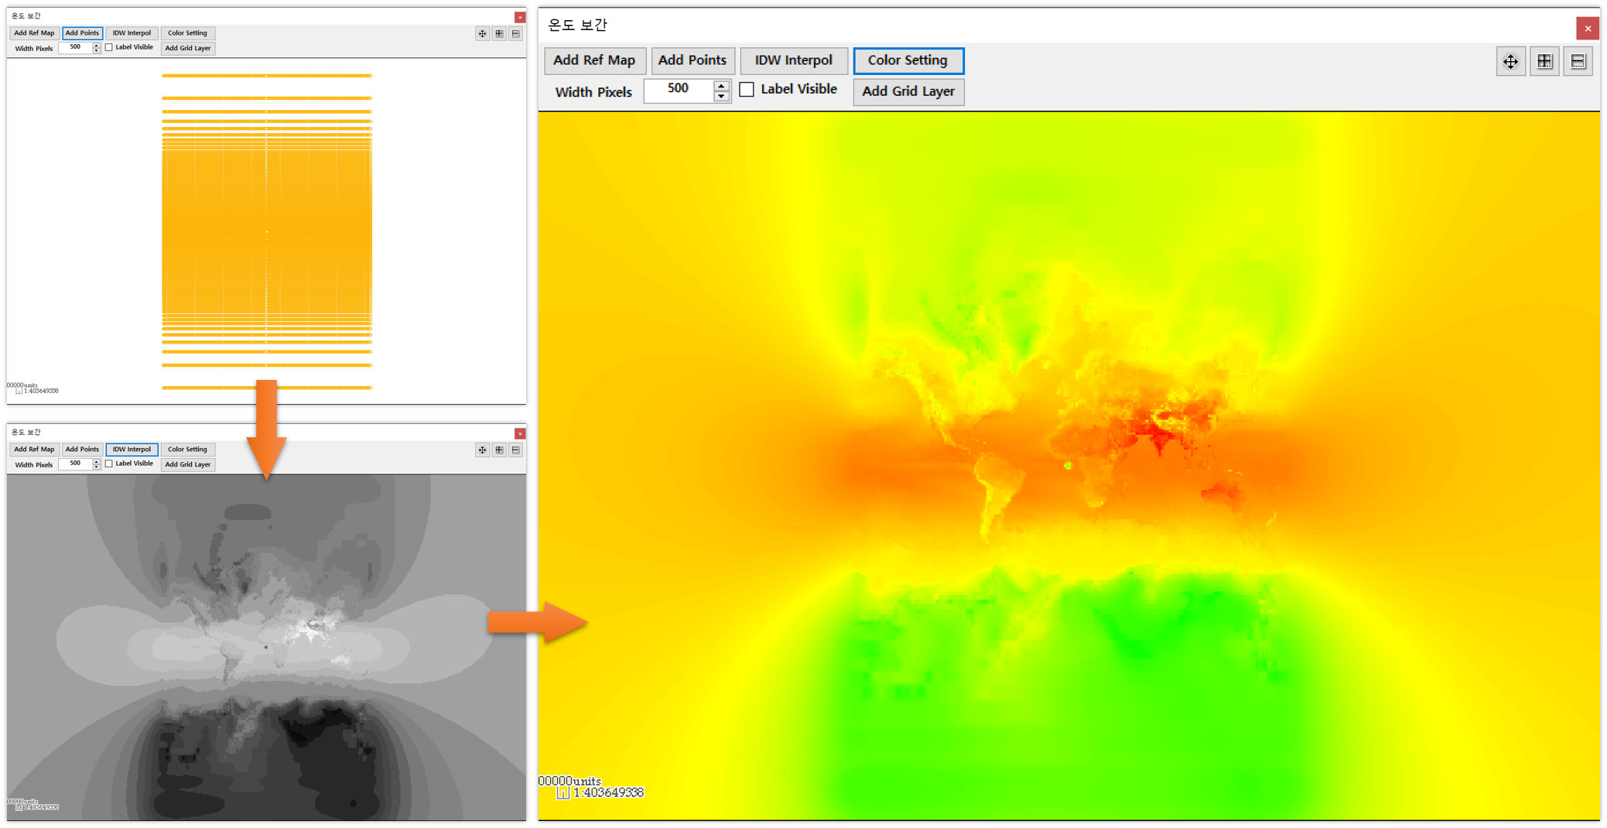This screenshot has width=1607, height=828.
Task: Click Add Points in large window
Action: 692,60
